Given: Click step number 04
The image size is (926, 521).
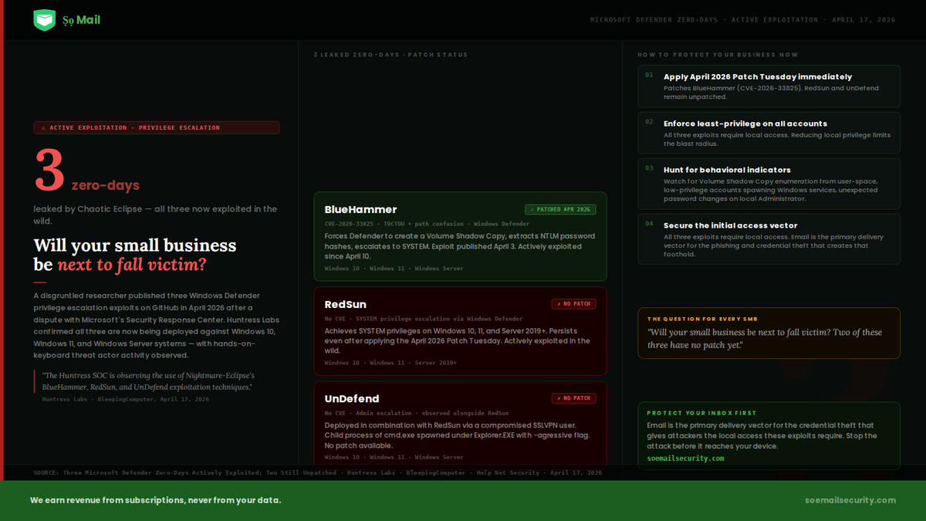Looking at the screenshot, I should tap(649, 224).
